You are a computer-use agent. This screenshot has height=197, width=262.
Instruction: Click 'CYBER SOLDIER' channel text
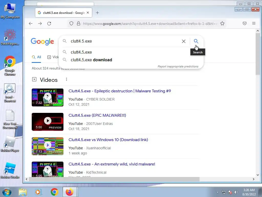click(100, 99)
